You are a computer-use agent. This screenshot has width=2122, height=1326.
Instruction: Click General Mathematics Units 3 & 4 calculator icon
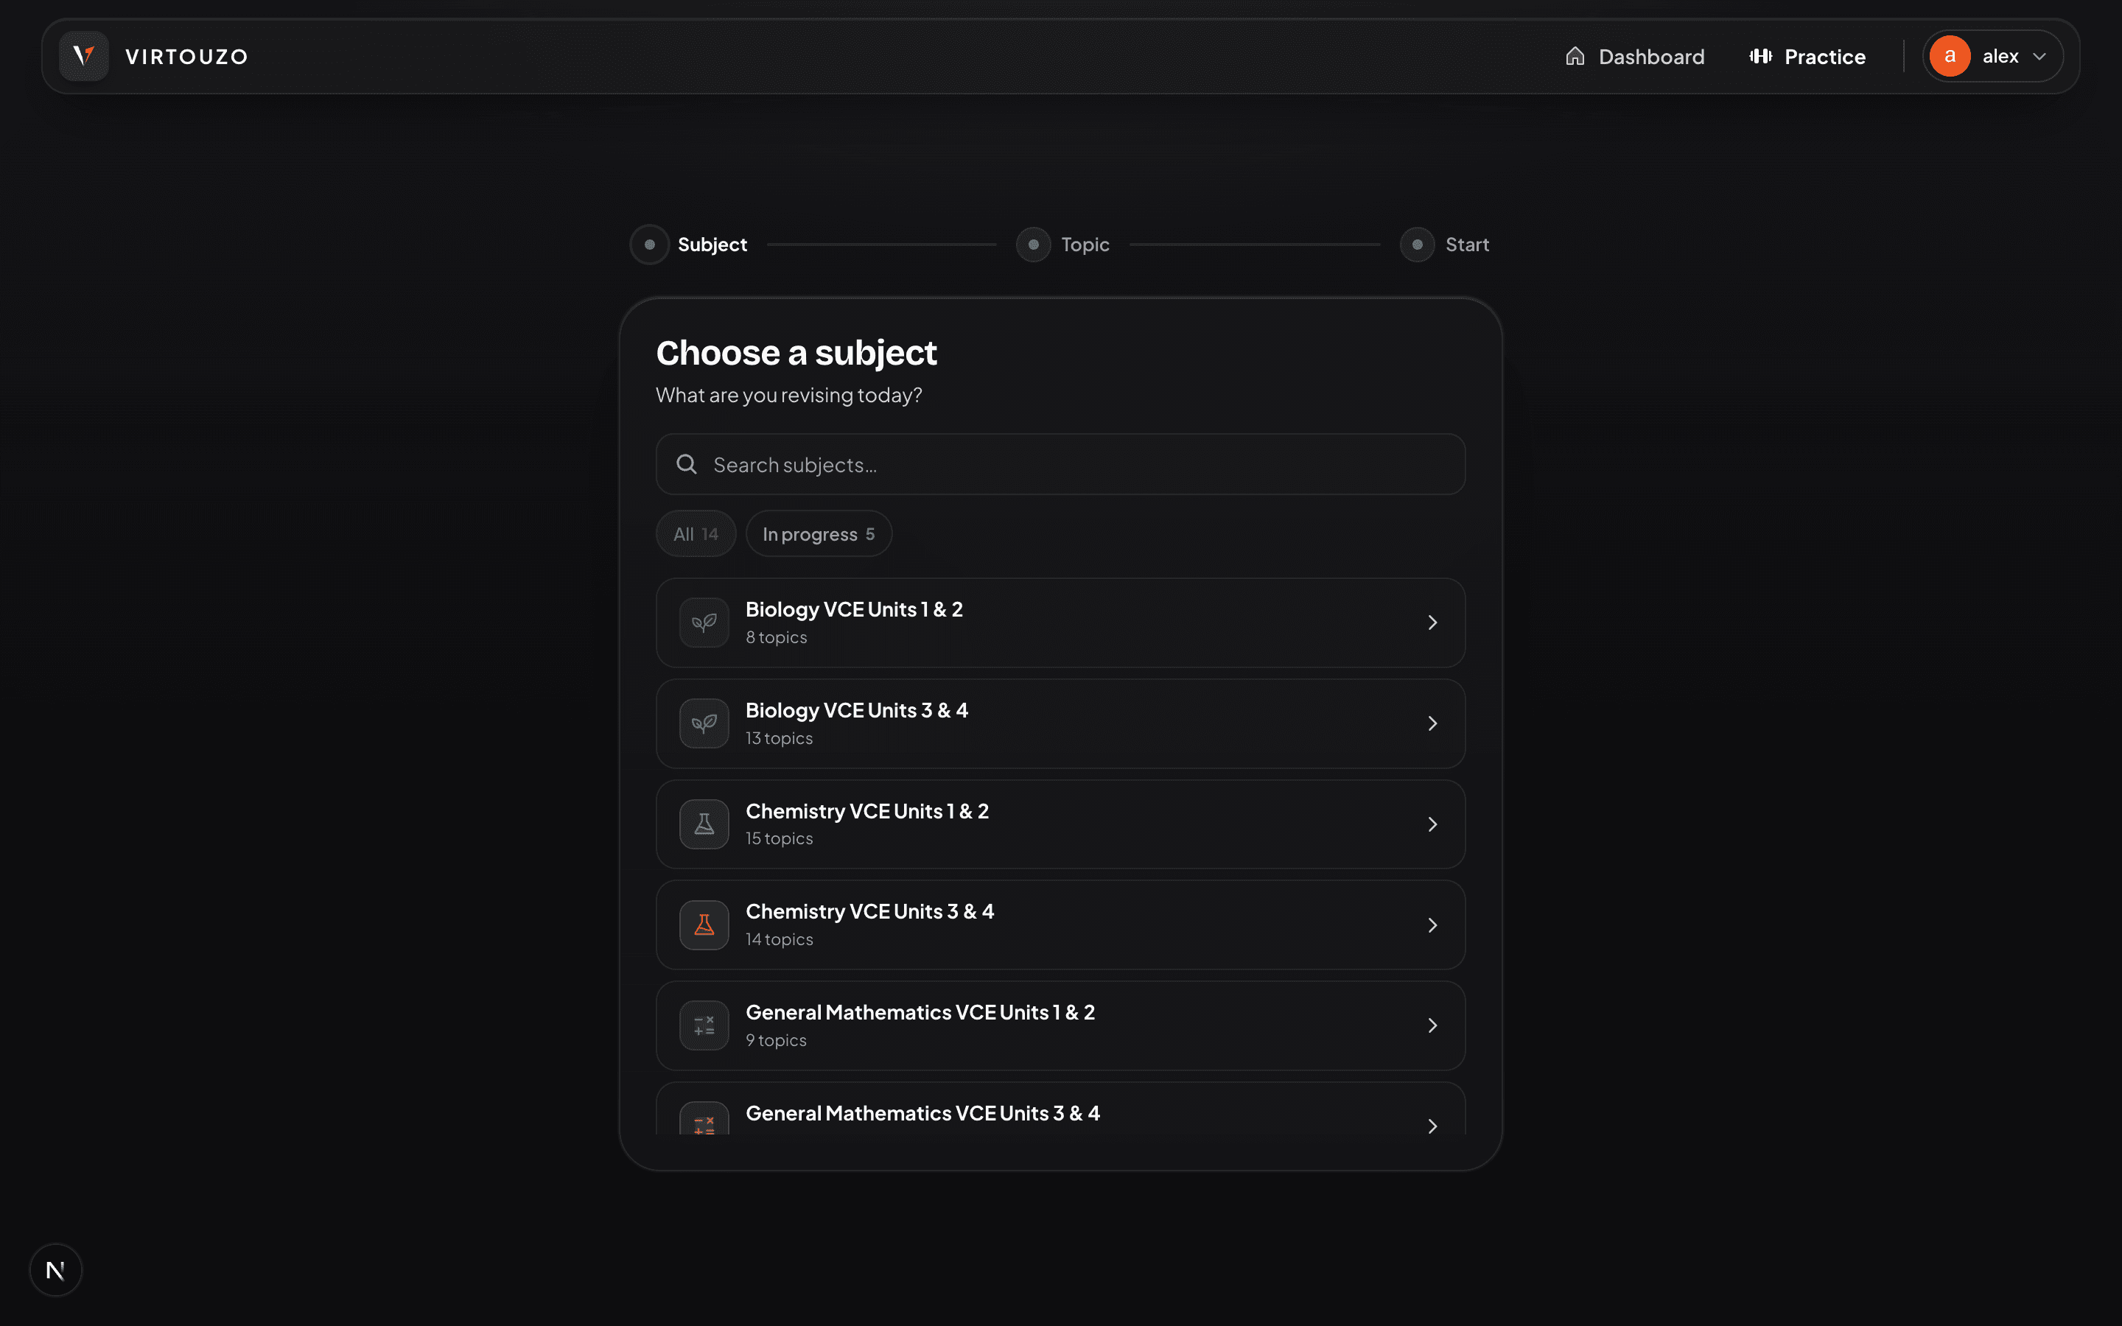click(x=704, y=1119)
